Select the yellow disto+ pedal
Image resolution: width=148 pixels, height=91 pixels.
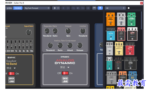tap(119, 49)
